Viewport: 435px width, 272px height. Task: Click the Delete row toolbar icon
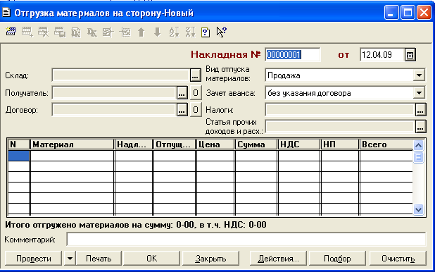tap(43, 32)
